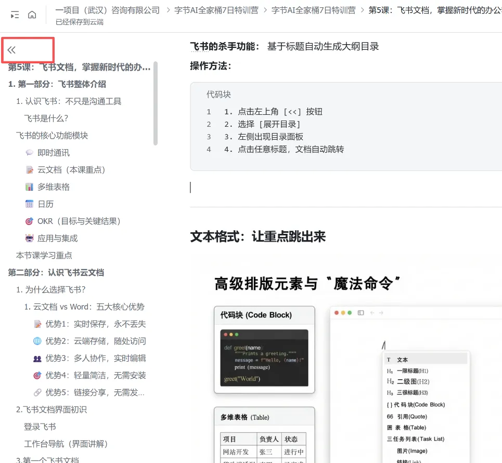Viewport: 502px width, 463px height.
Task: Click the text 飞书的杀手功能：
Action: (225, 47)
